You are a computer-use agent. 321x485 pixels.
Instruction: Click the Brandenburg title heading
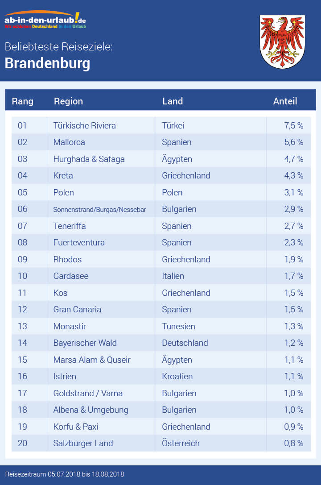tap(47, 63)
